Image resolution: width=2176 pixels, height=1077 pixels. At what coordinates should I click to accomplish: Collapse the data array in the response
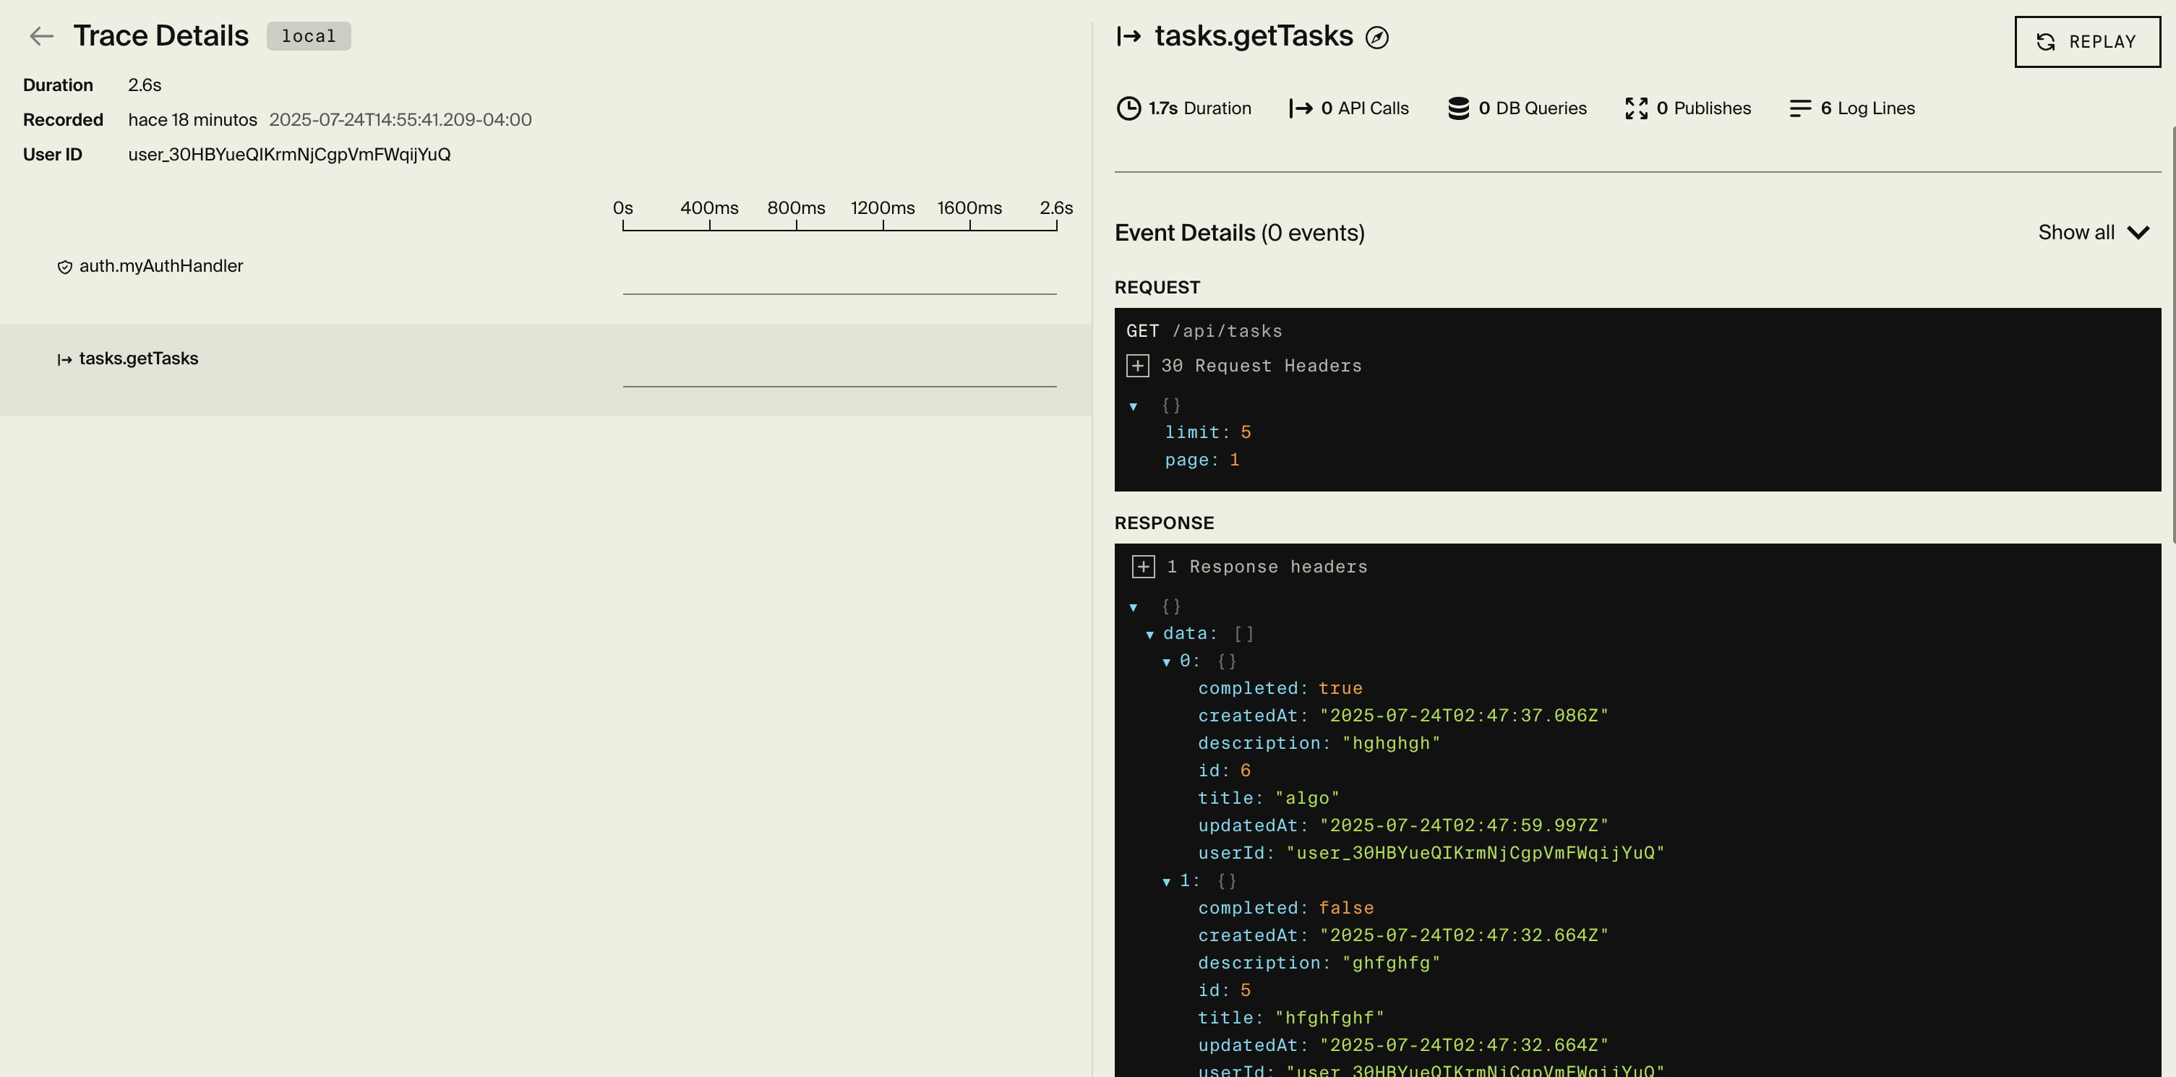[x=1149, y=635]
